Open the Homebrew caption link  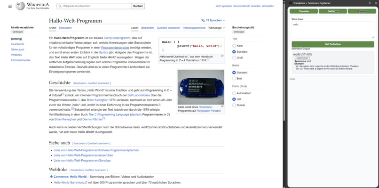click(205, 107)
